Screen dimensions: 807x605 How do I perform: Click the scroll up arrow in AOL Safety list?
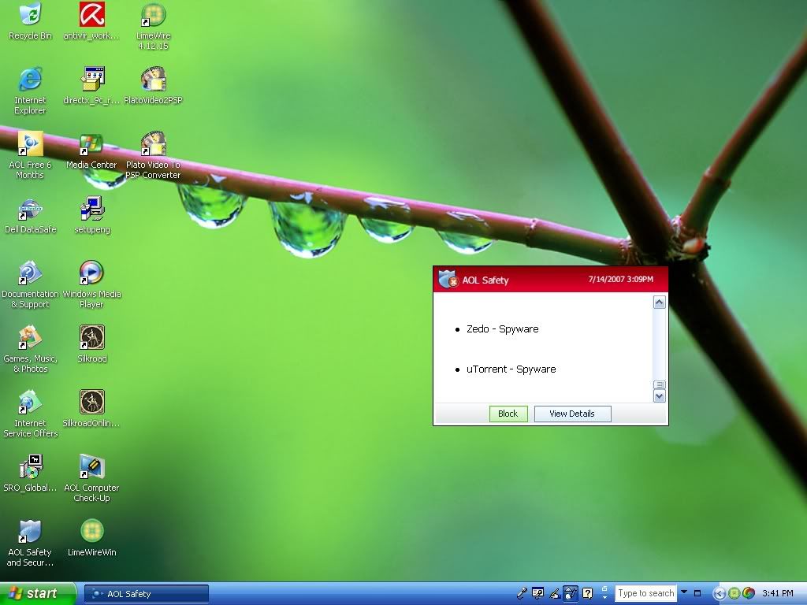[660, 302]
